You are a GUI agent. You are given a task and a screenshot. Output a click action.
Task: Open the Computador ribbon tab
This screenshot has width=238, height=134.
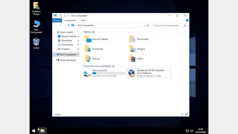[70, 20]
